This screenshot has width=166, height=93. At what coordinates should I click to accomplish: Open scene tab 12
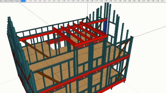point(75,1)
